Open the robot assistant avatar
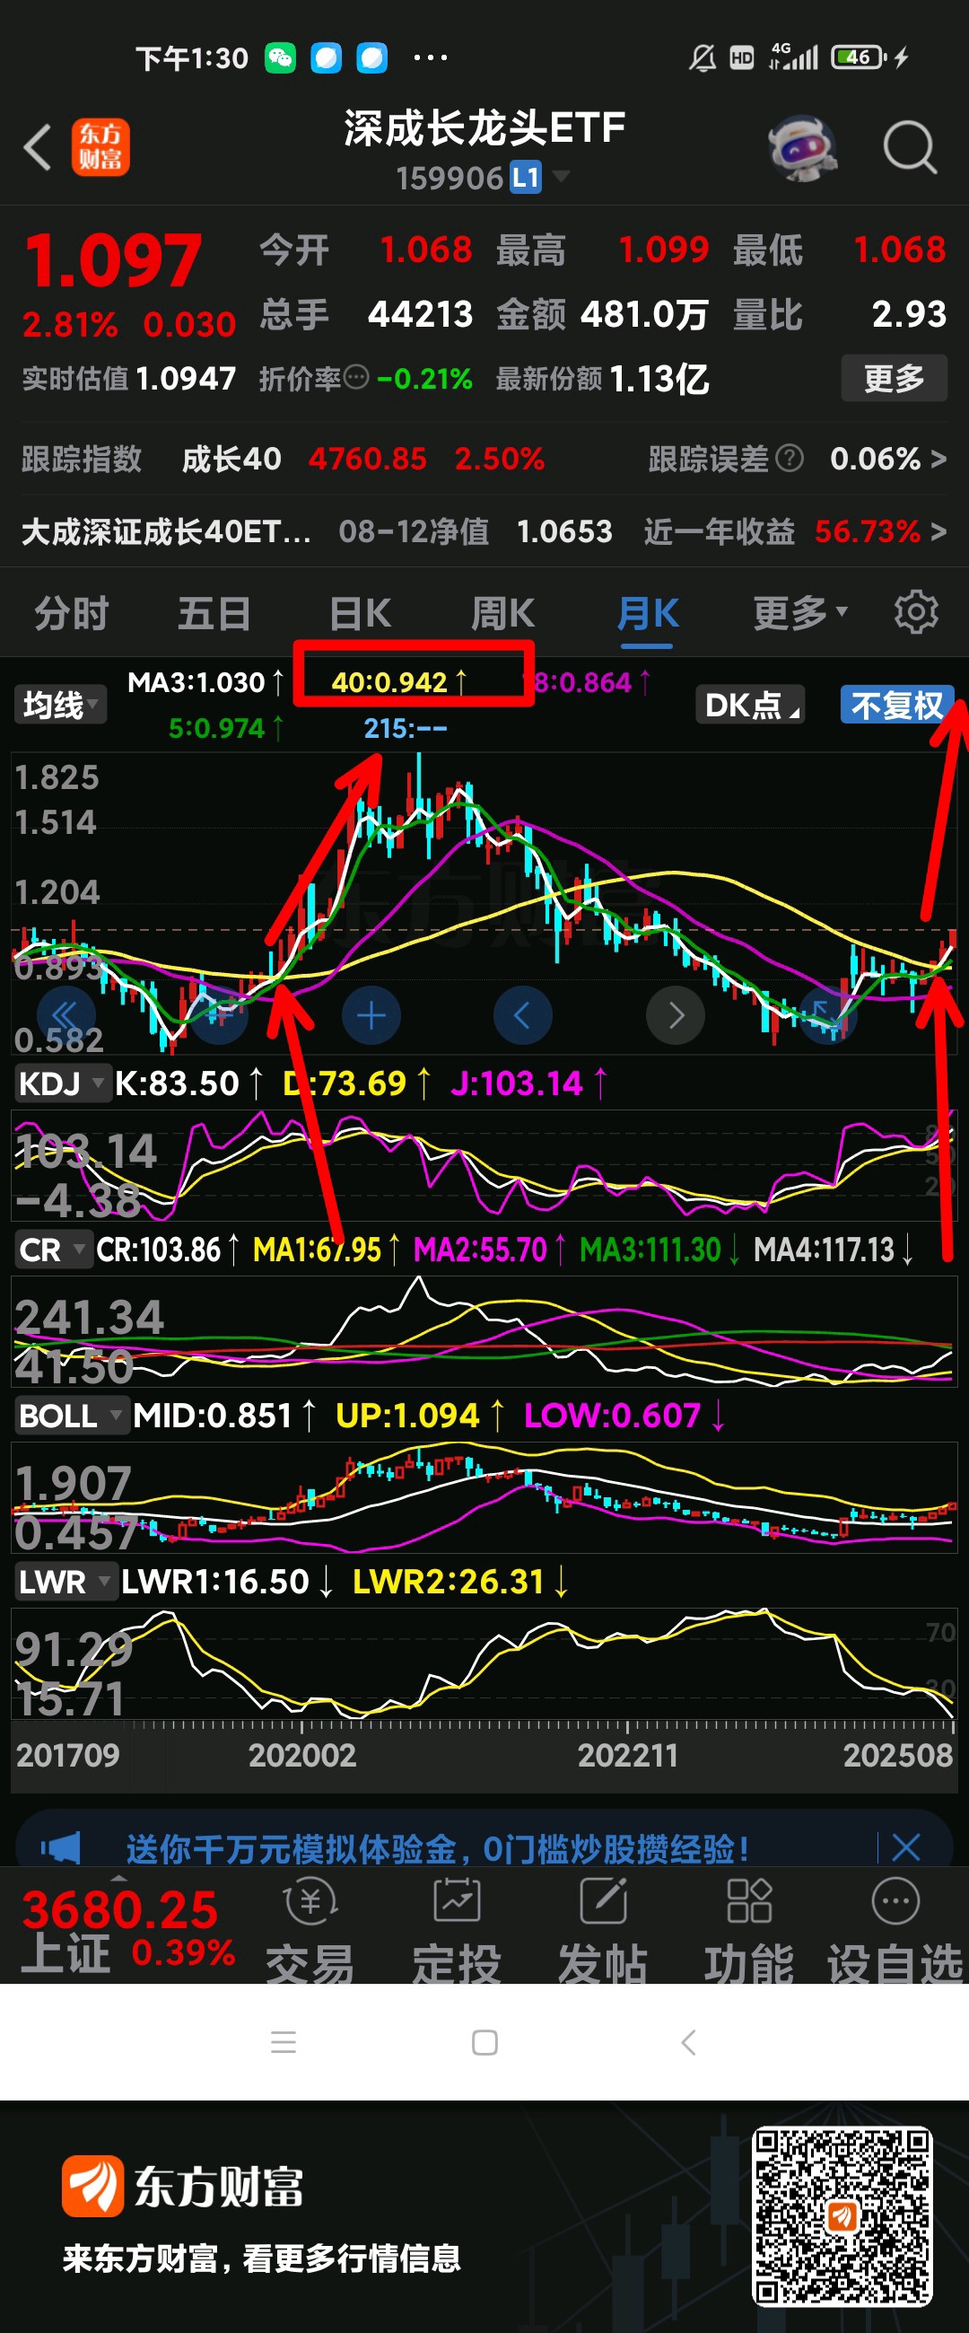The height and width of the screenshot is (2333, 969). pyautogui.click(x=802, y=147)
